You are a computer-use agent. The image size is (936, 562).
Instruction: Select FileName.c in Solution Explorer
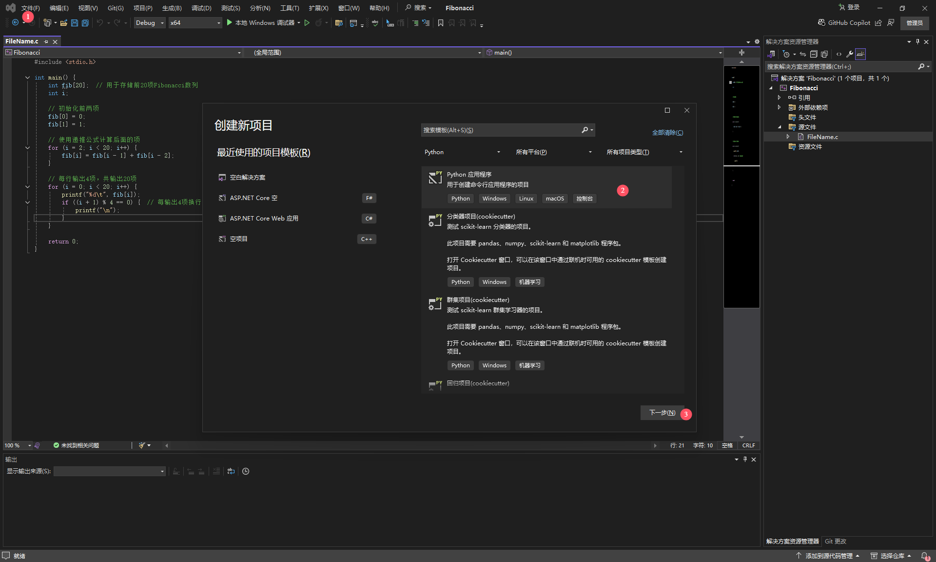coord(822,137)
